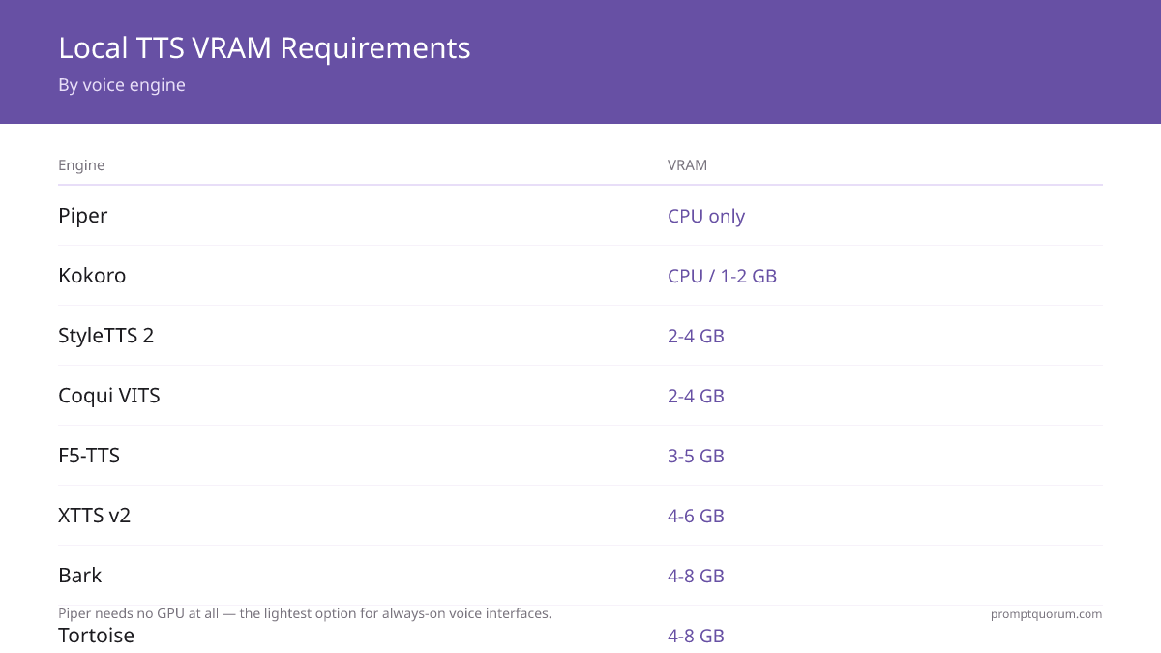Select the 'Bark' engine name
Image resolution: width=1161 pixels, height=653 pixels.
79,576
